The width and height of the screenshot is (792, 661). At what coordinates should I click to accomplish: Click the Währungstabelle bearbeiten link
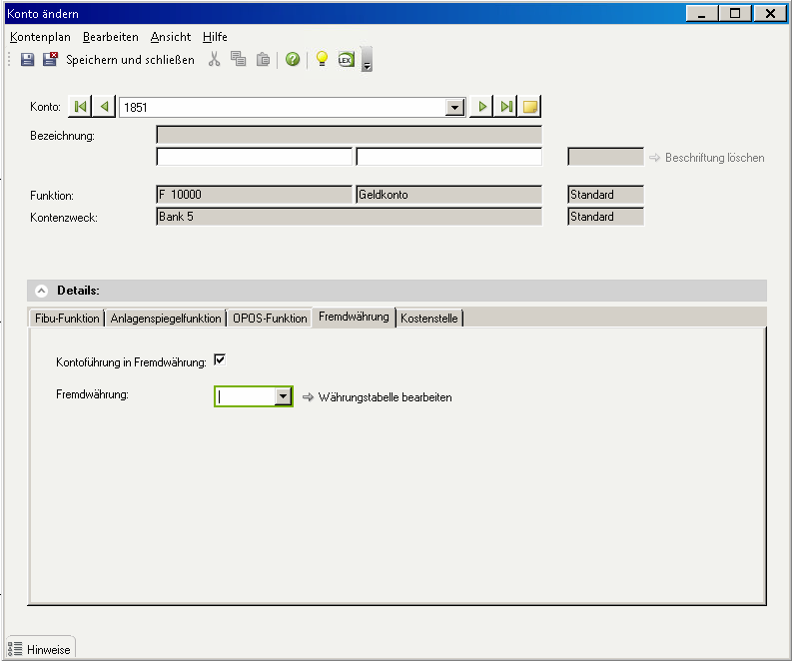pos(385,397)
